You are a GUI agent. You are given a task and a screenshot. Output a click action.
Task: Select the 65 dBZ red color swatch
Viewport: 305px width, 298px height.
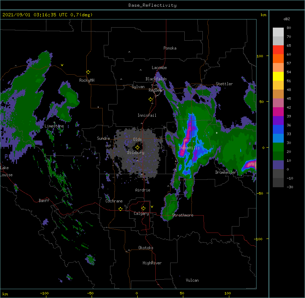pyautogui.click(x=278, y=50)
